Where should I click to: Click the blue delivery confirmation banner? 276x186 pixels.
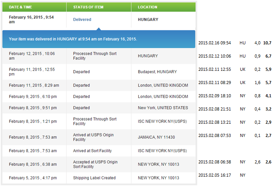[99, 39]
